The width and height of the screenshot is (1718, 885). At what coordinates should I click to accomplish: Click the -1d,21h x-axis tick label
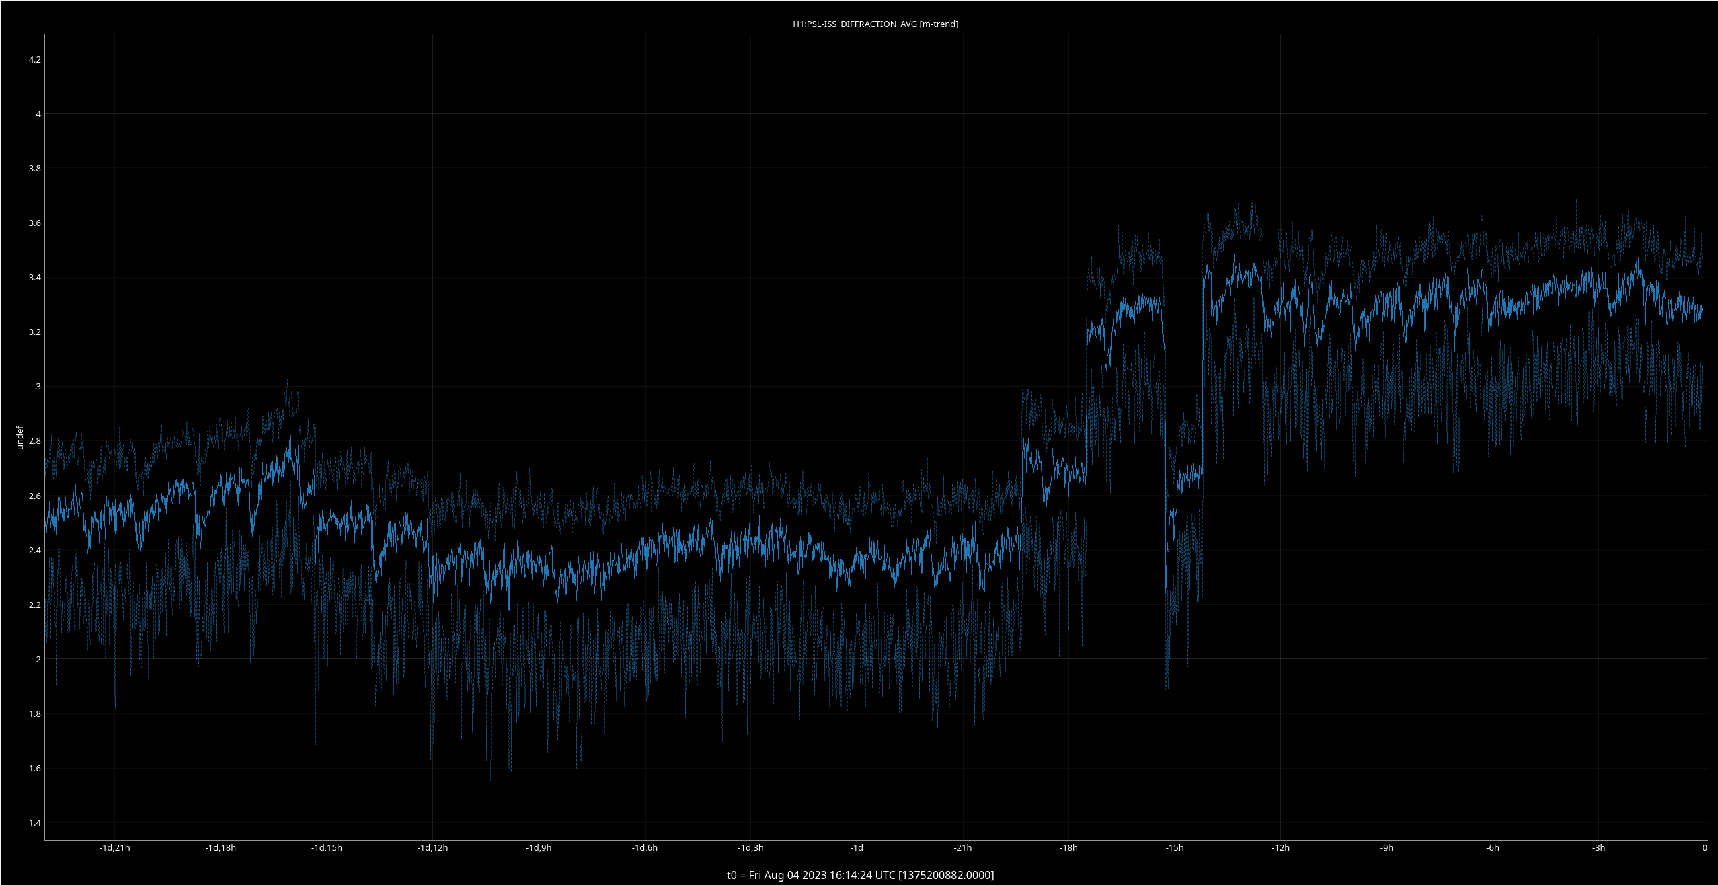114,847
